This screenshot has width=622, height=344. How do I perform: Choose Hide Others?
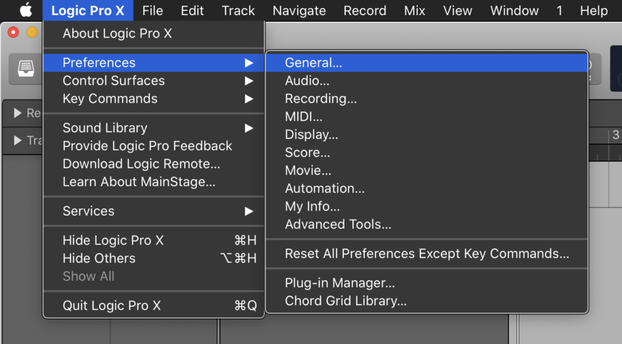click(154, 258)
